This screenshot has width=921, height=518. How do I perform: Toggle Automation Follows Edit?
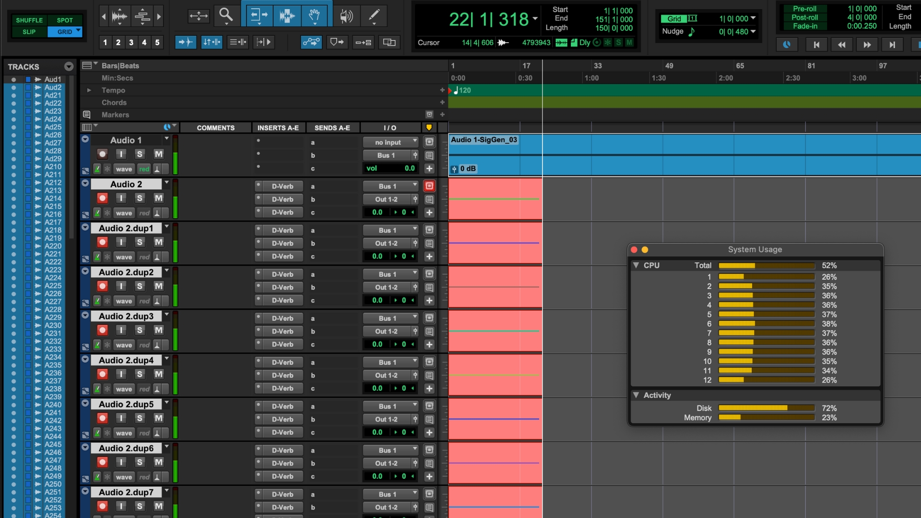coord(311,42)
